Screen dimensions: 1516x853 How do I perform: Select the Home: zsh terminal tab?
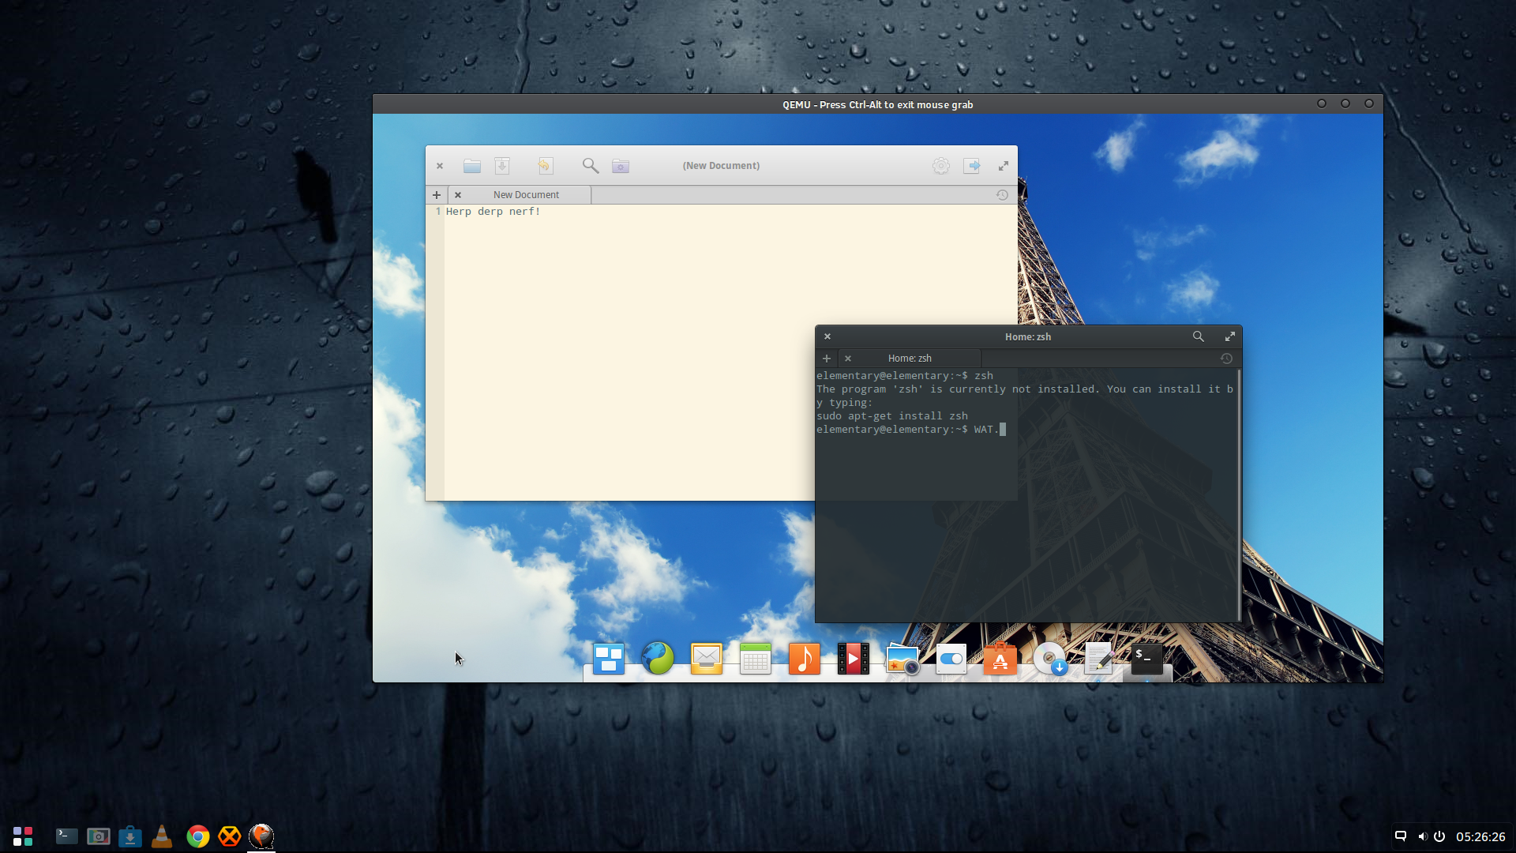[x=910, y=359]
